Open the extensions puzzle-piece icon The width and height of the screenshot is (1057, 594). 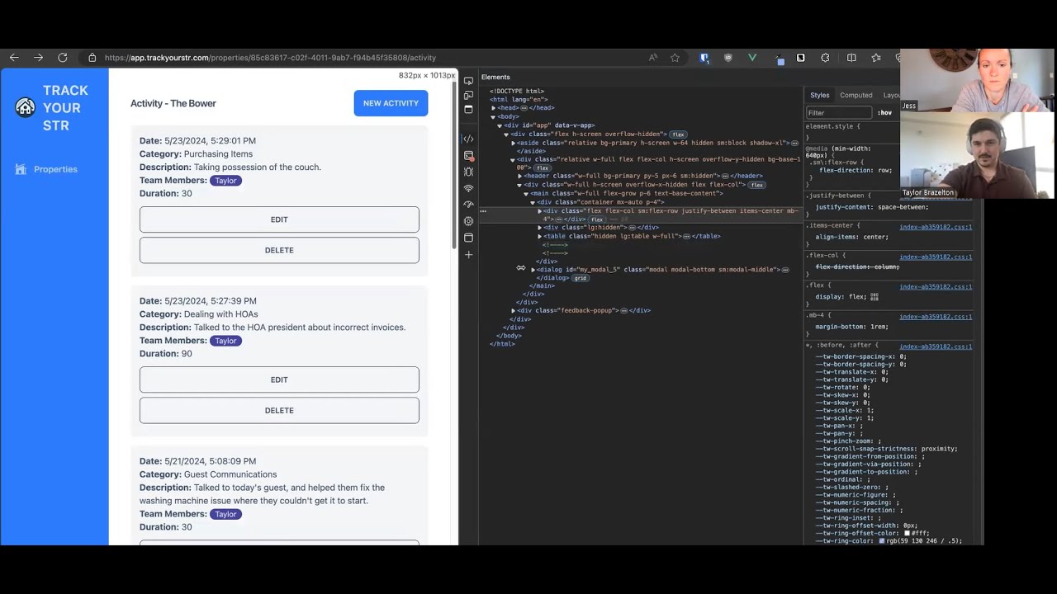pyautogui.click(x=825, y=58)
